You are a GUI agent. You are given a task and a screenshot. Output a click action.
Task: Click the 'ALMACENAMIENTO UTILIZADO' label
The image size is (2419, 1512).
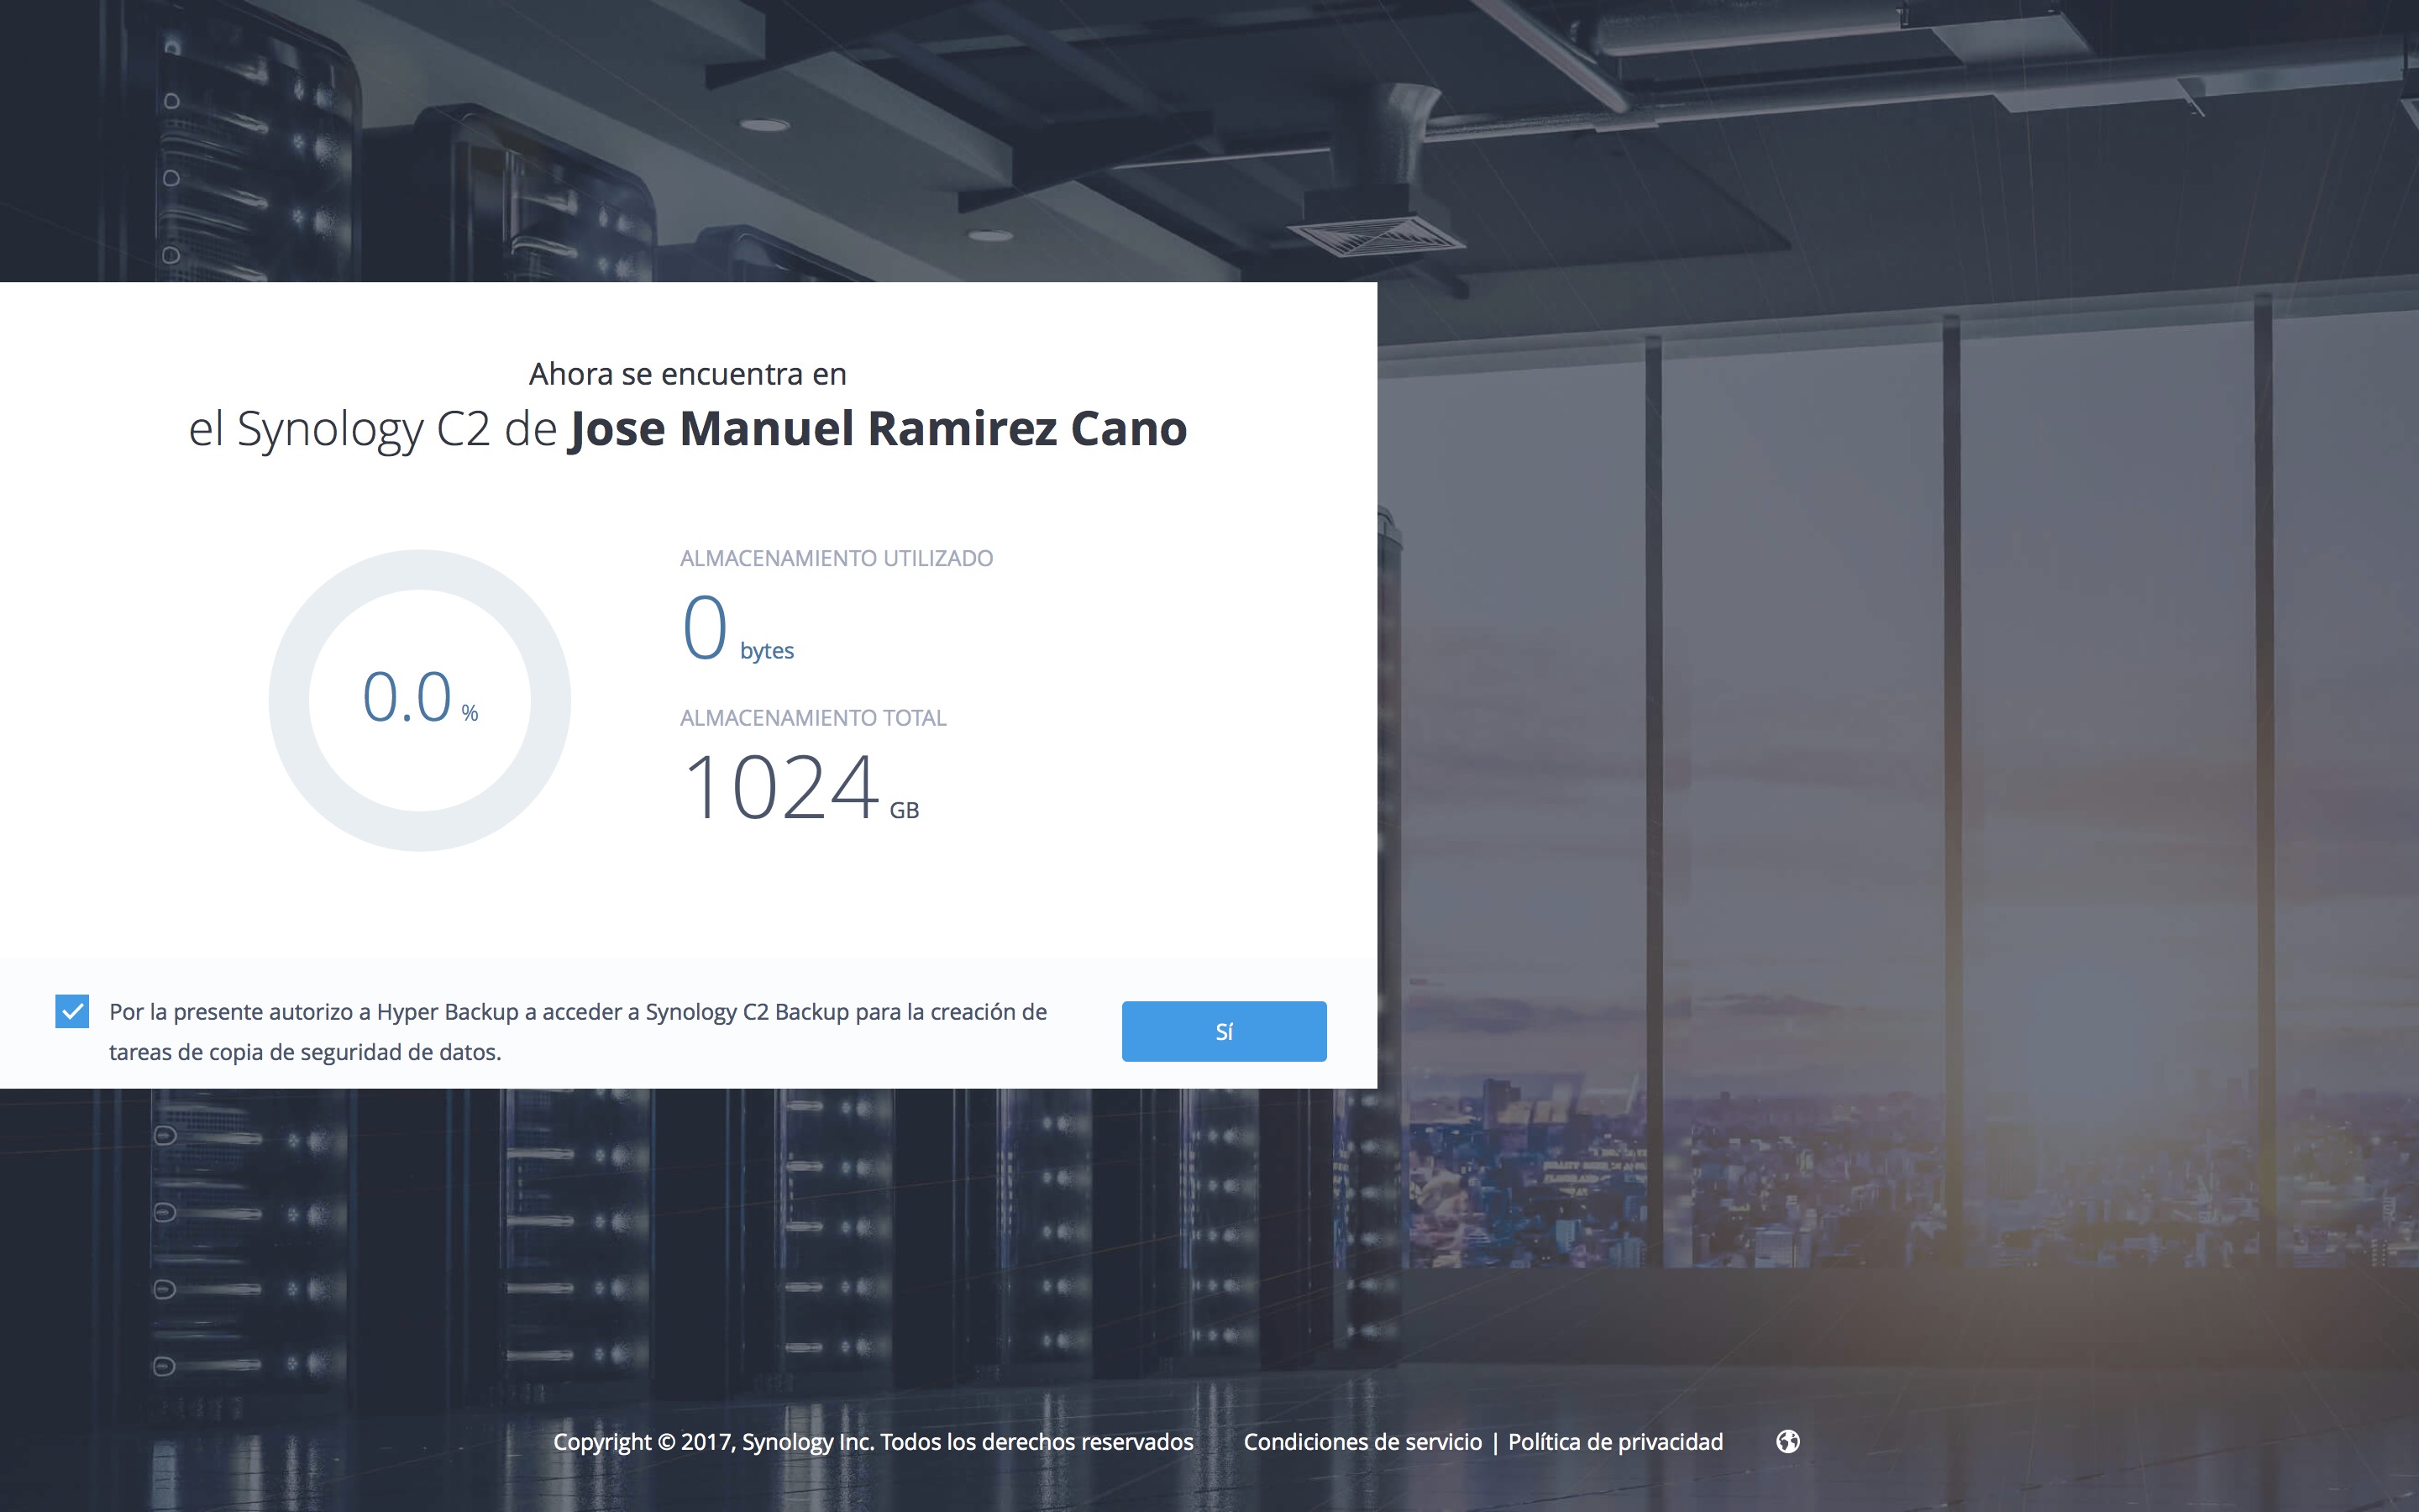tap(837, 558)
